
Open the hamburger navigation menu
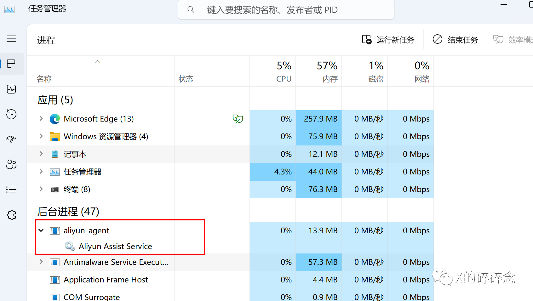point(11,39)
